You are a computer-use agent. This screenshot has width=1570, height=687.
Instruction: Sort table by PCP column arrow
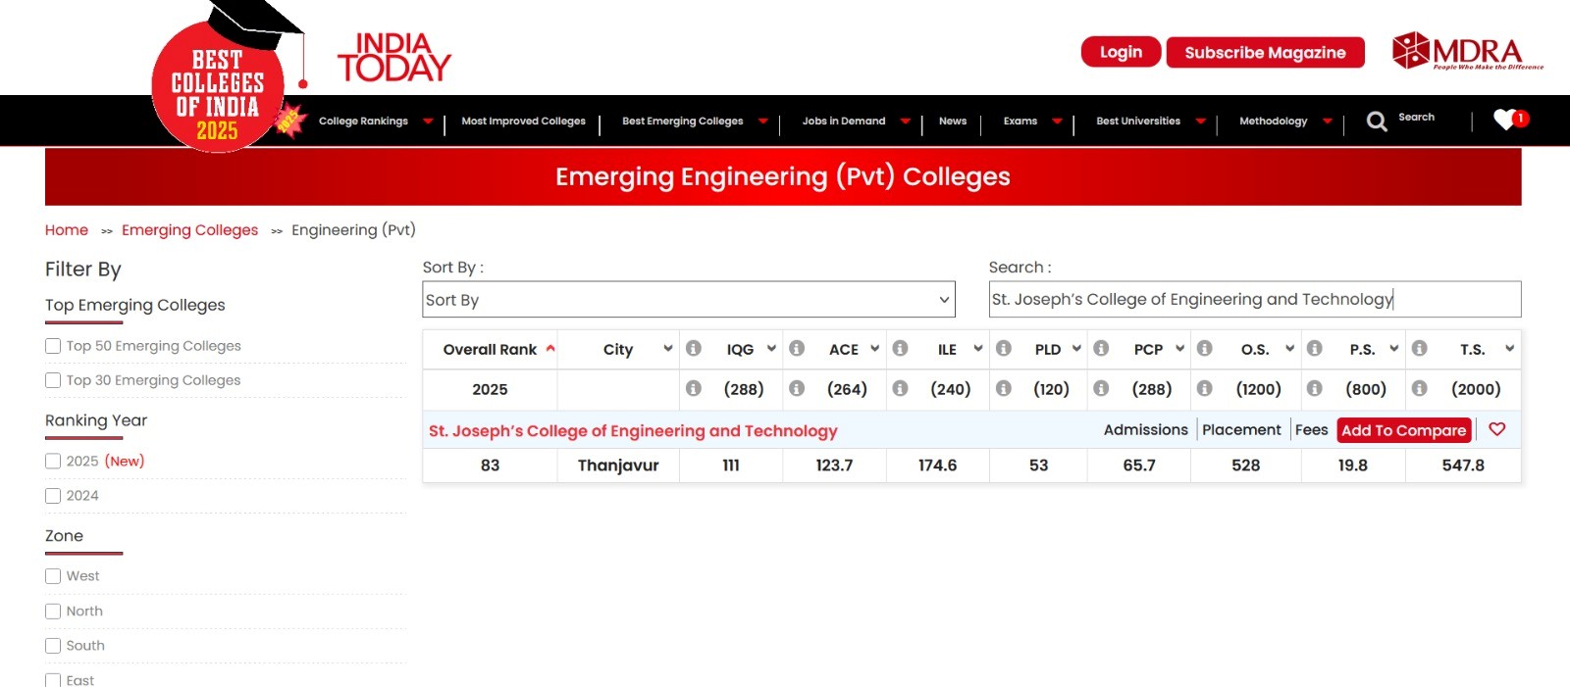pos(1180,349)
